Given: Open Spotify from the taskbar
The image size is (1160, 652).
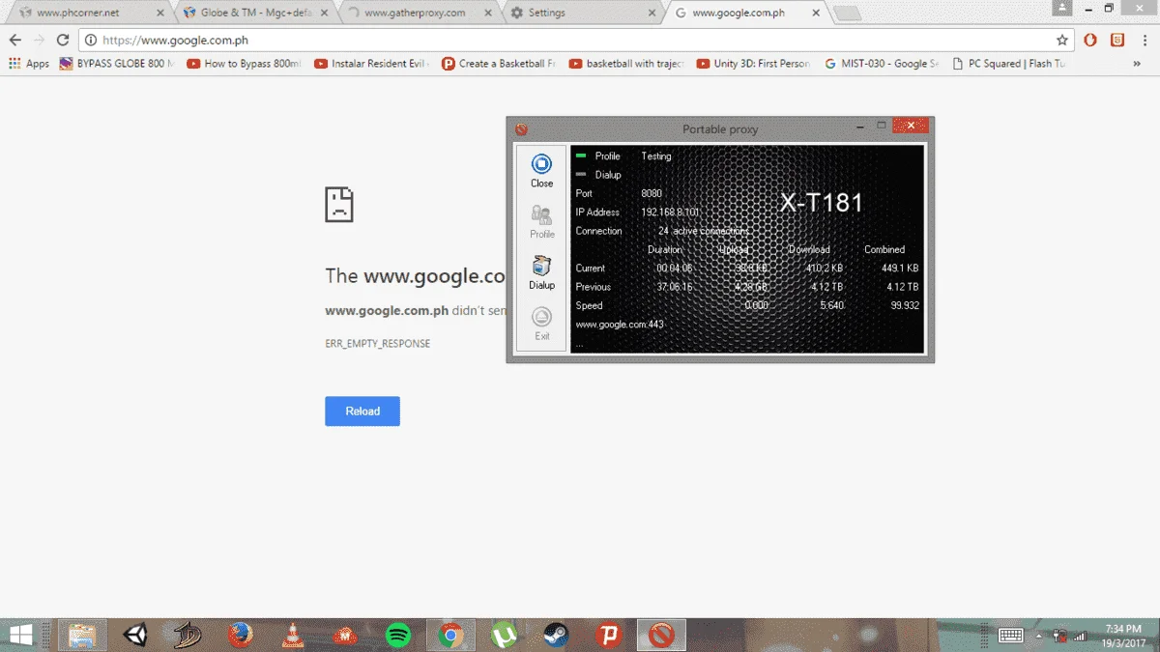Looking at the screenshot, I should pyautogui.click(x=397, y=635).
